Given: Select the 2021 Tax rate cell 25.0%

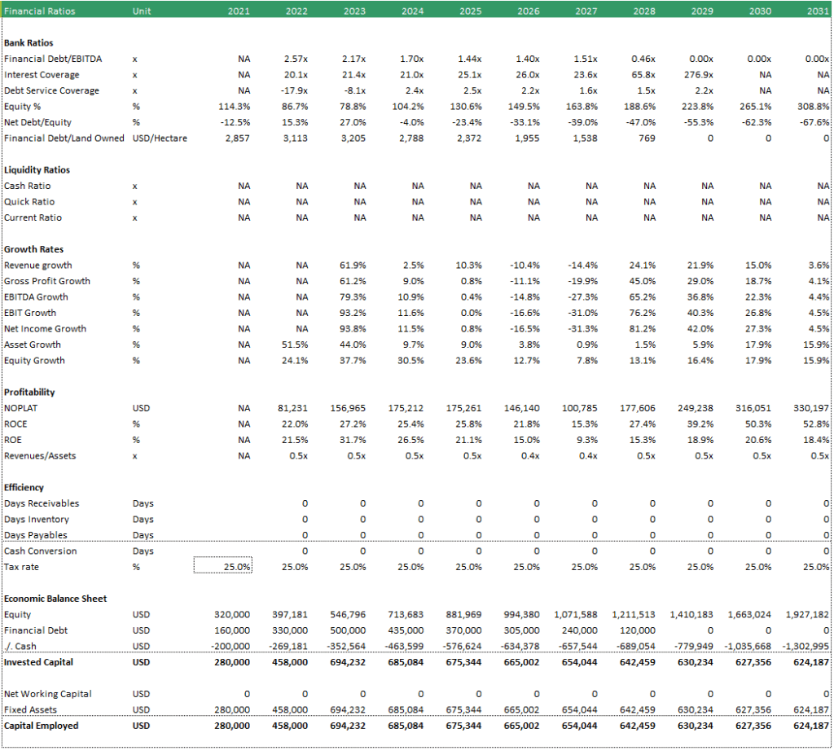Looking at the screenshot, I should pyautogui.click(x=222, y=567).
